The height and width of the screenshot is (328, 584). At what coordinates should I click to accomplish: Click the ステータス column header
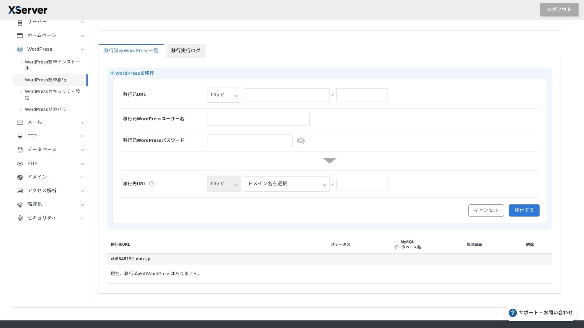click(341, 244)
